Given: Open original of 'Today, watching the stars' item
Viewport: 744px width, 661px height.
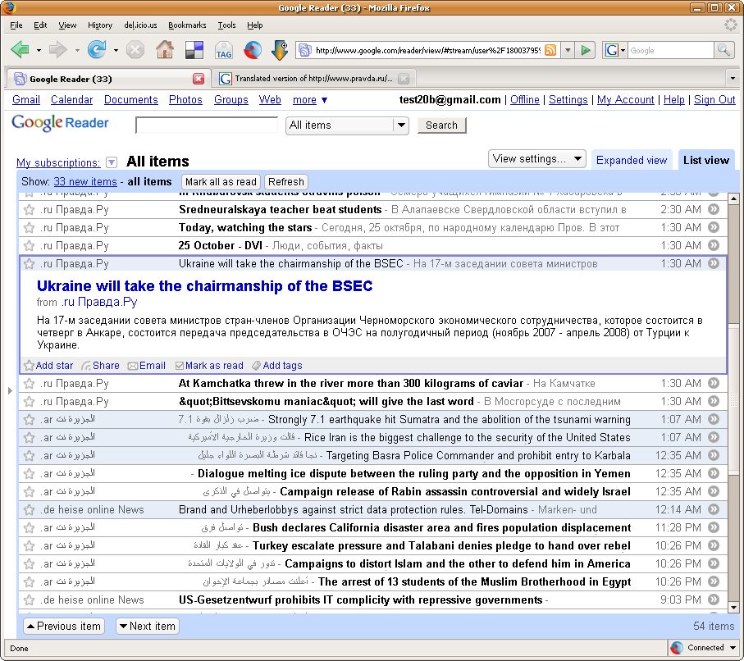Looking at the screenshot, I should pyautogui.click(x=714, y=227).
